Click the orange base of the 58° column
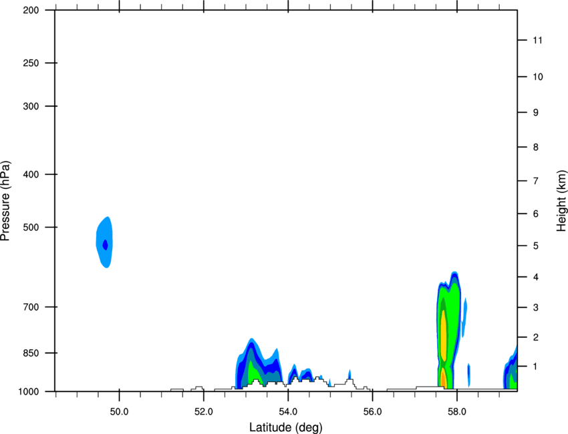Image resolution: width=568 pixels, height=434 pixels. coord(442,379)
